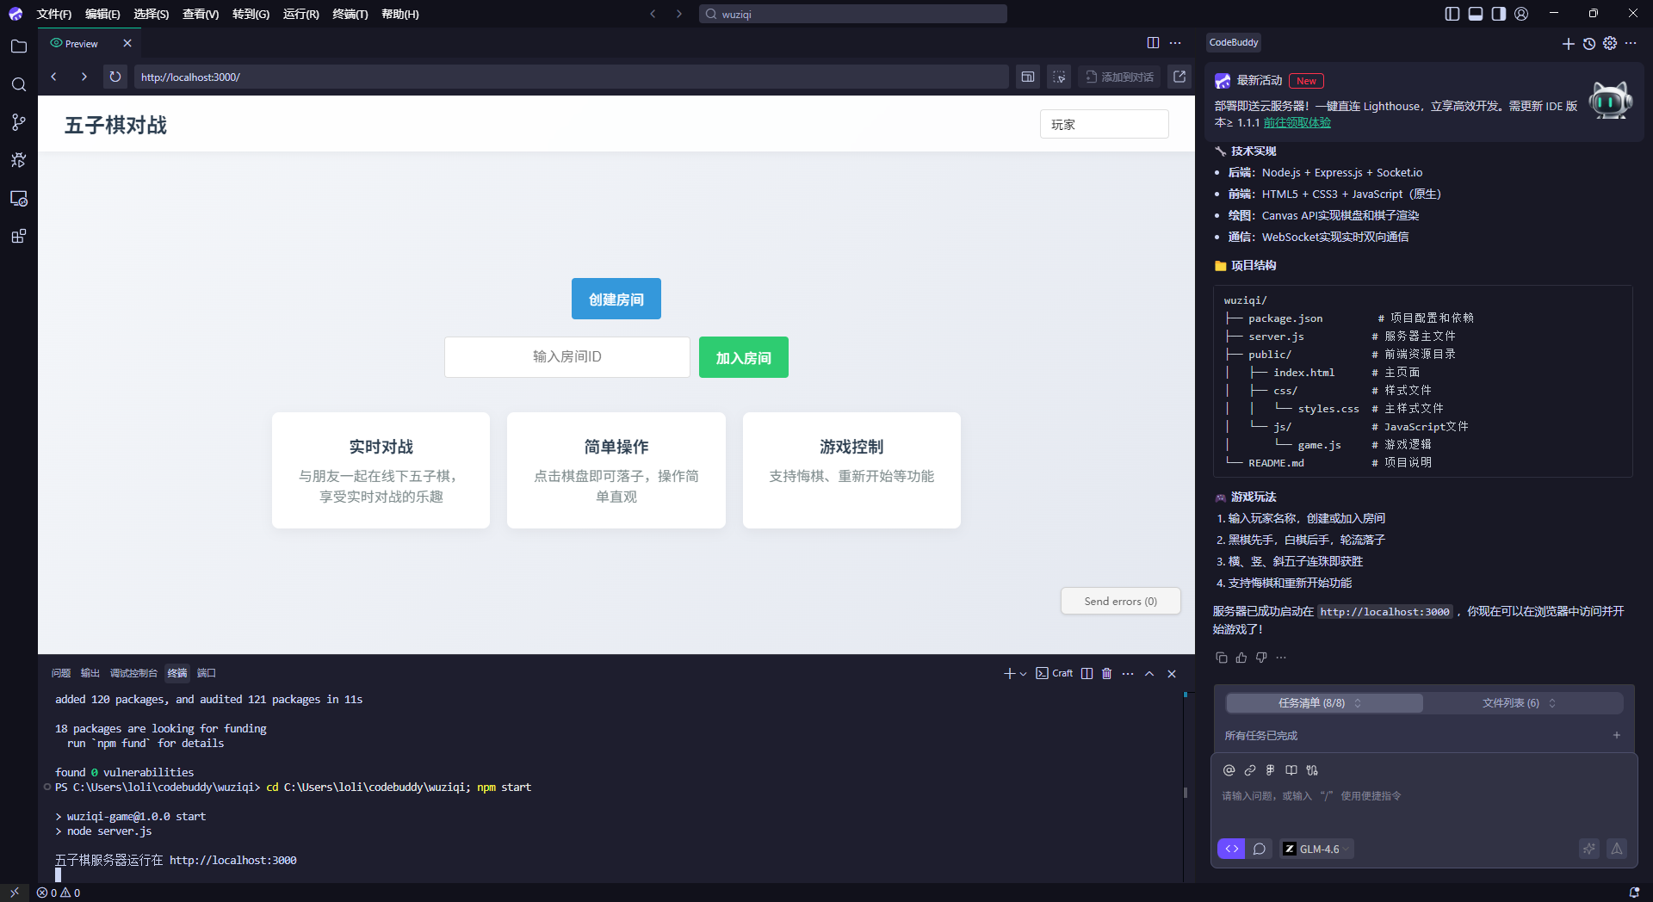Copy the CodeBuddy response
The image size is (1653, 902).
(1221, 658)
